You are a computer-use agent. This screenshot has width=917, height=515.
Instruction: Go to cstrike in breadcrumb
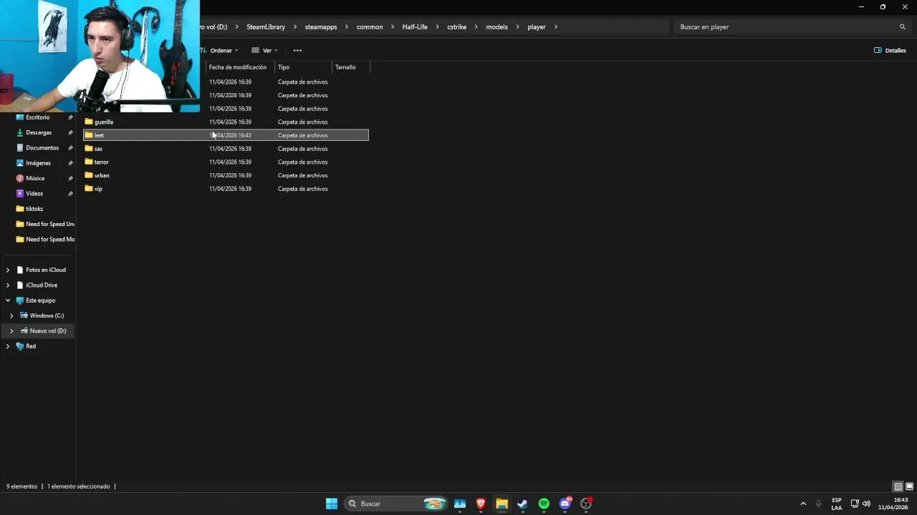tap(457, 26)
